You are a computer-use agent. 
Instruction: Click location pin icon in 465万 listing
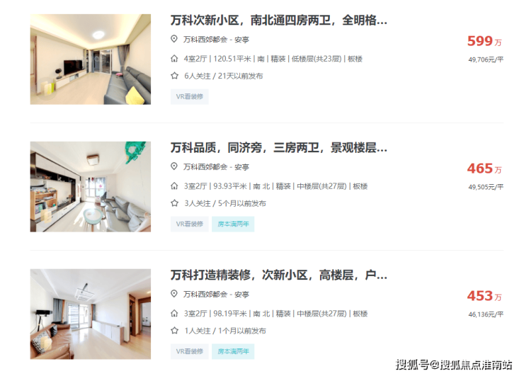(x=173, y=166)
